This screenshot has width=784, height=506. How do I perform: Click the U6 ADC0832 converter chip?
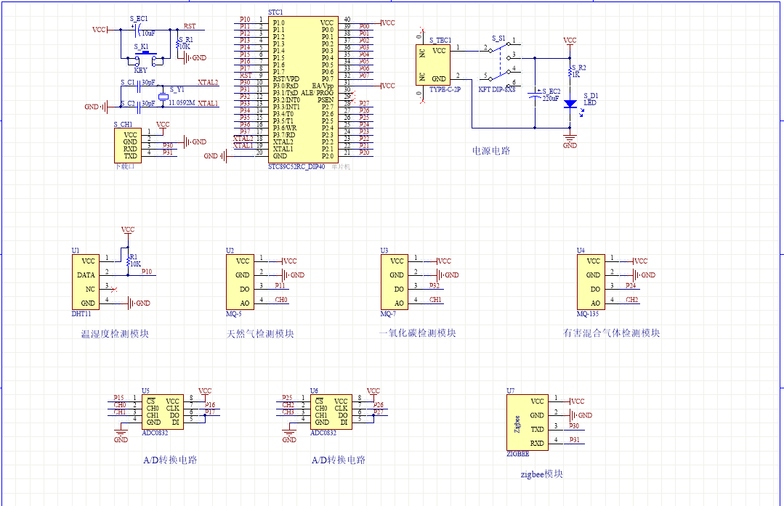point(331,411)
